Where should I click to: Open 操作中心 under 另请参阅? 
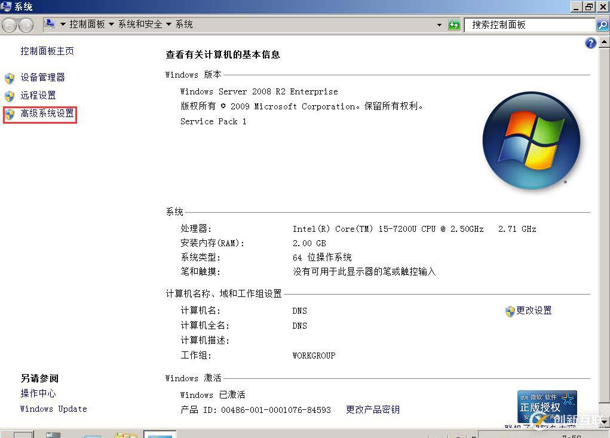pyautogui.click(x=38, y=393)
